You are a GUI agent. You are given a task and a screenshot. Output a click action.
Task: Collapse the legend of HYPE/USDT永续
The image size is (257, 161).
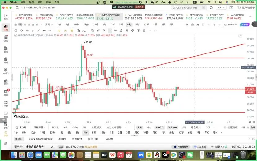point(16,35)
